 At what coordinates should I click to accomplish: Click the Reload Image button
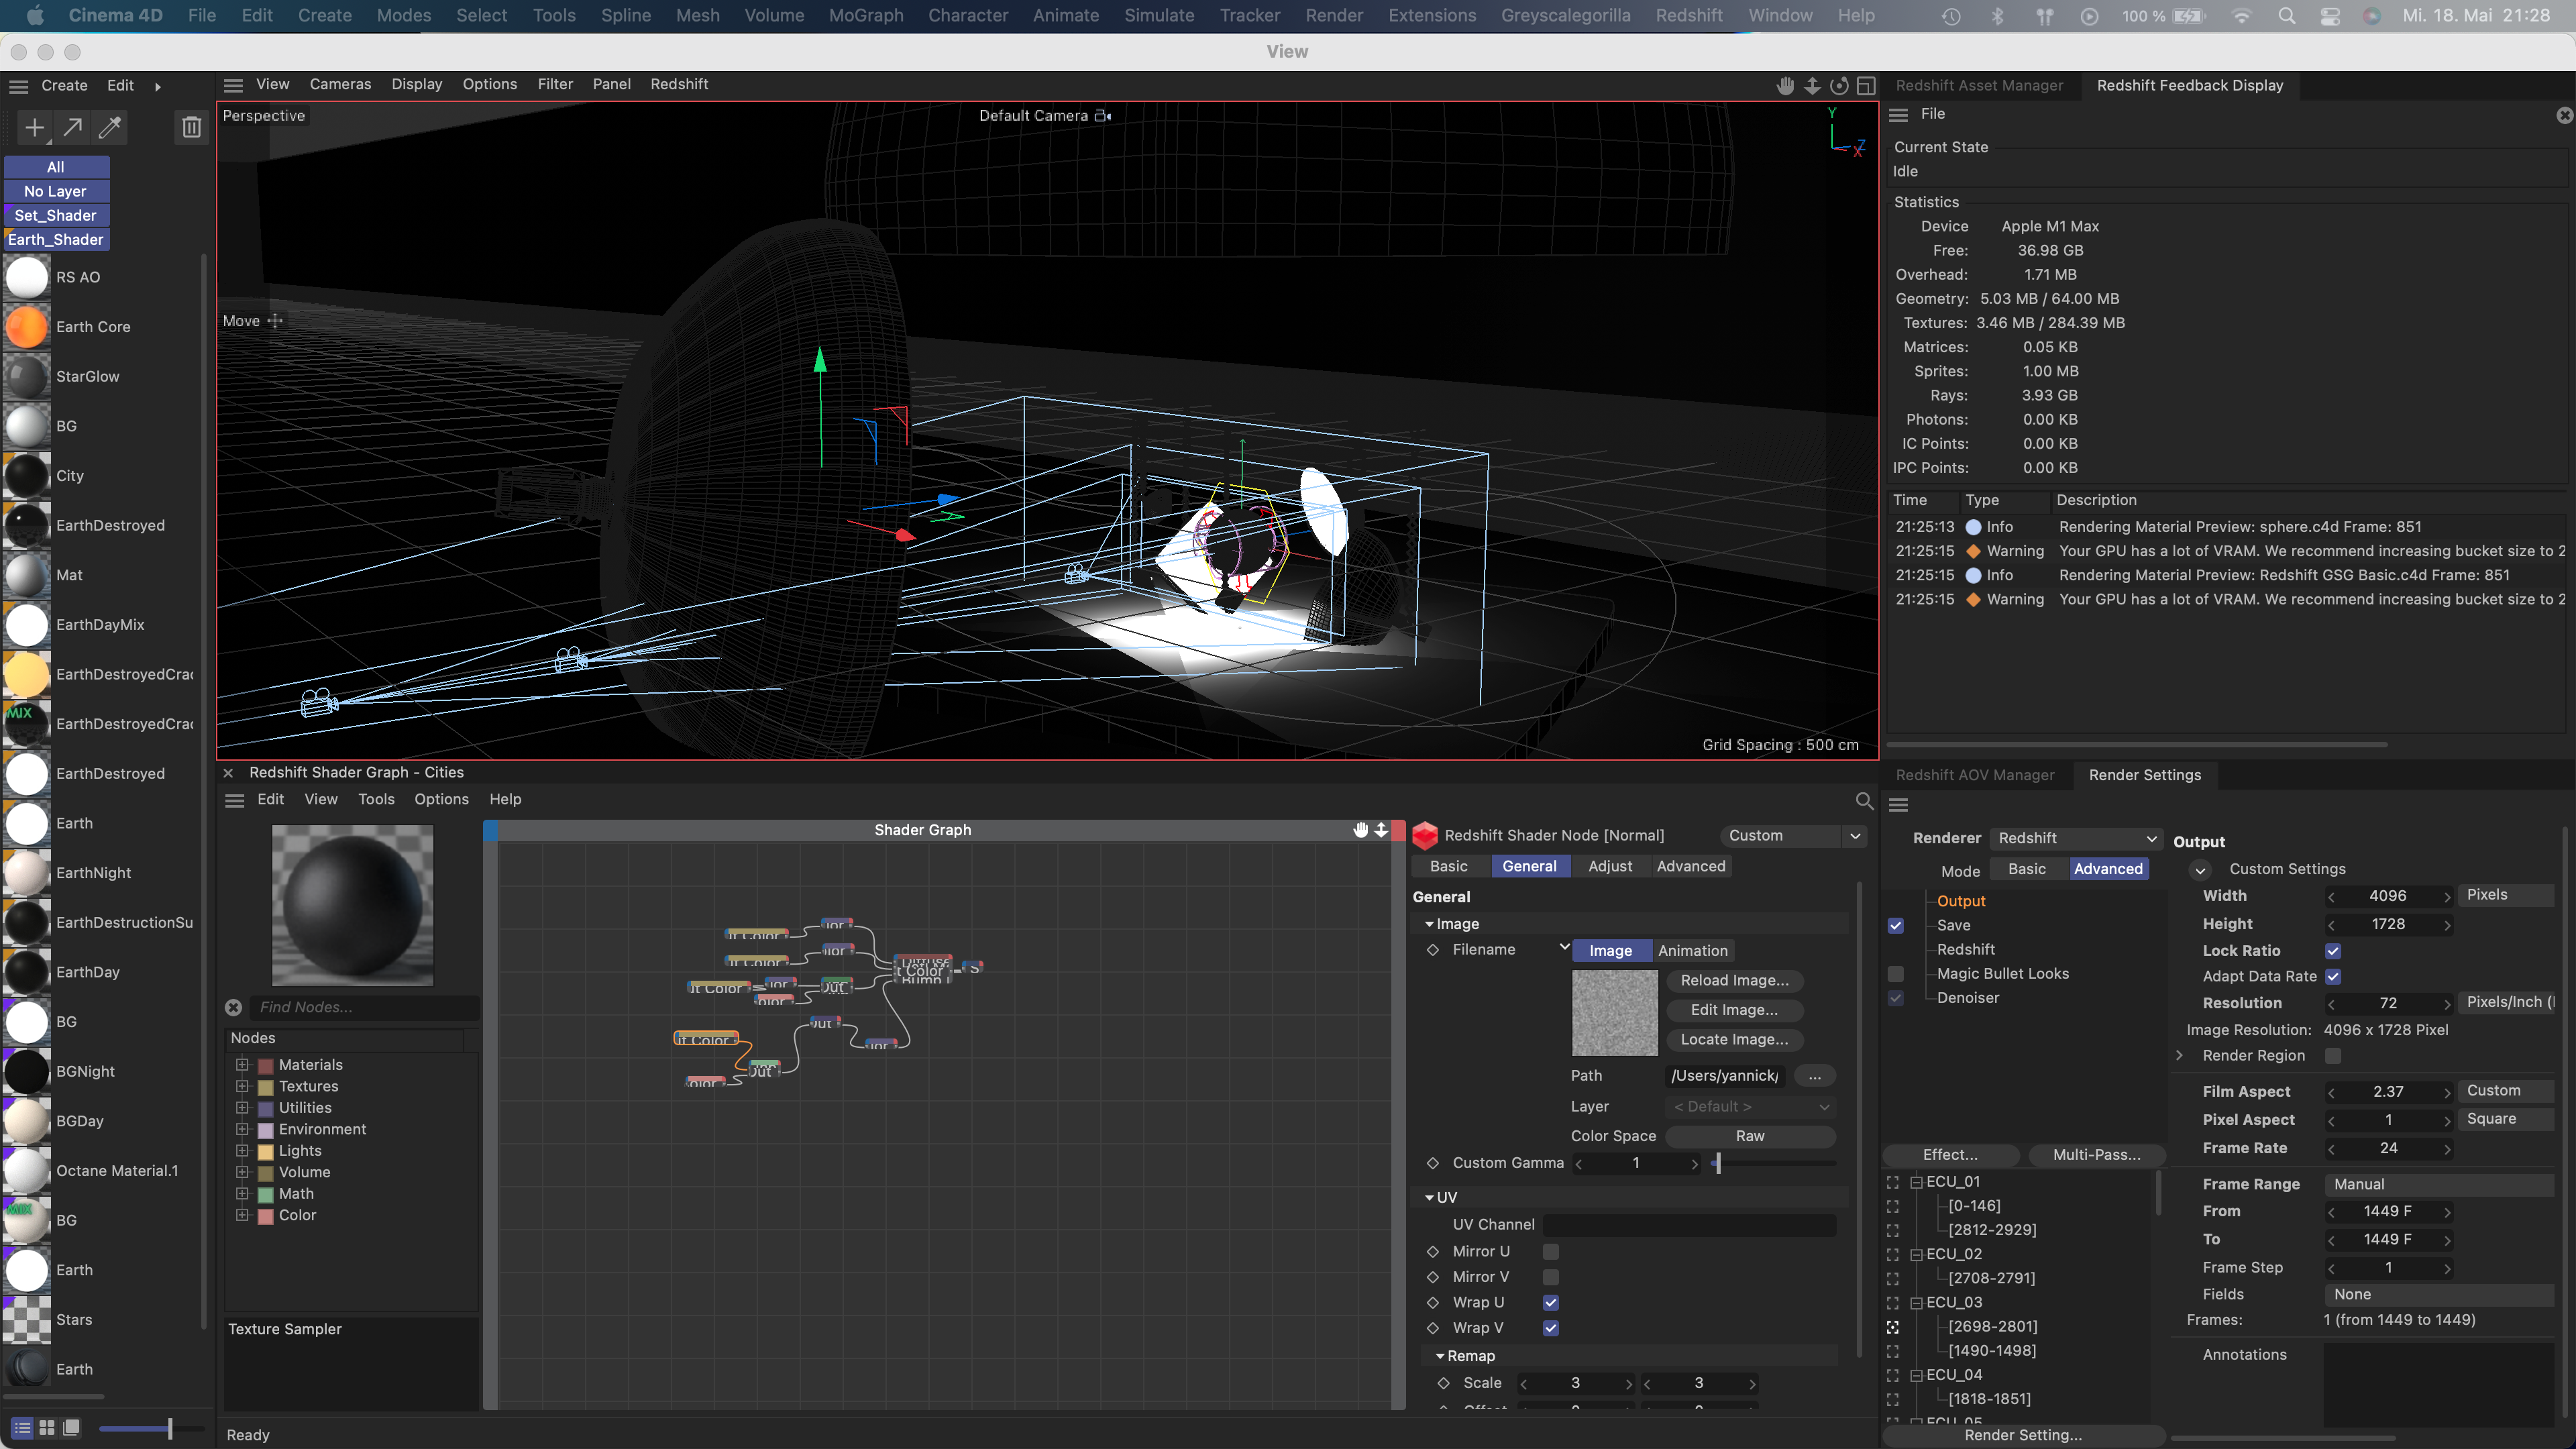coord(1735,981)
